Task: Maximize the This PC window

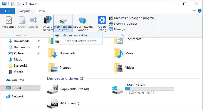Action: coord(185,4)
